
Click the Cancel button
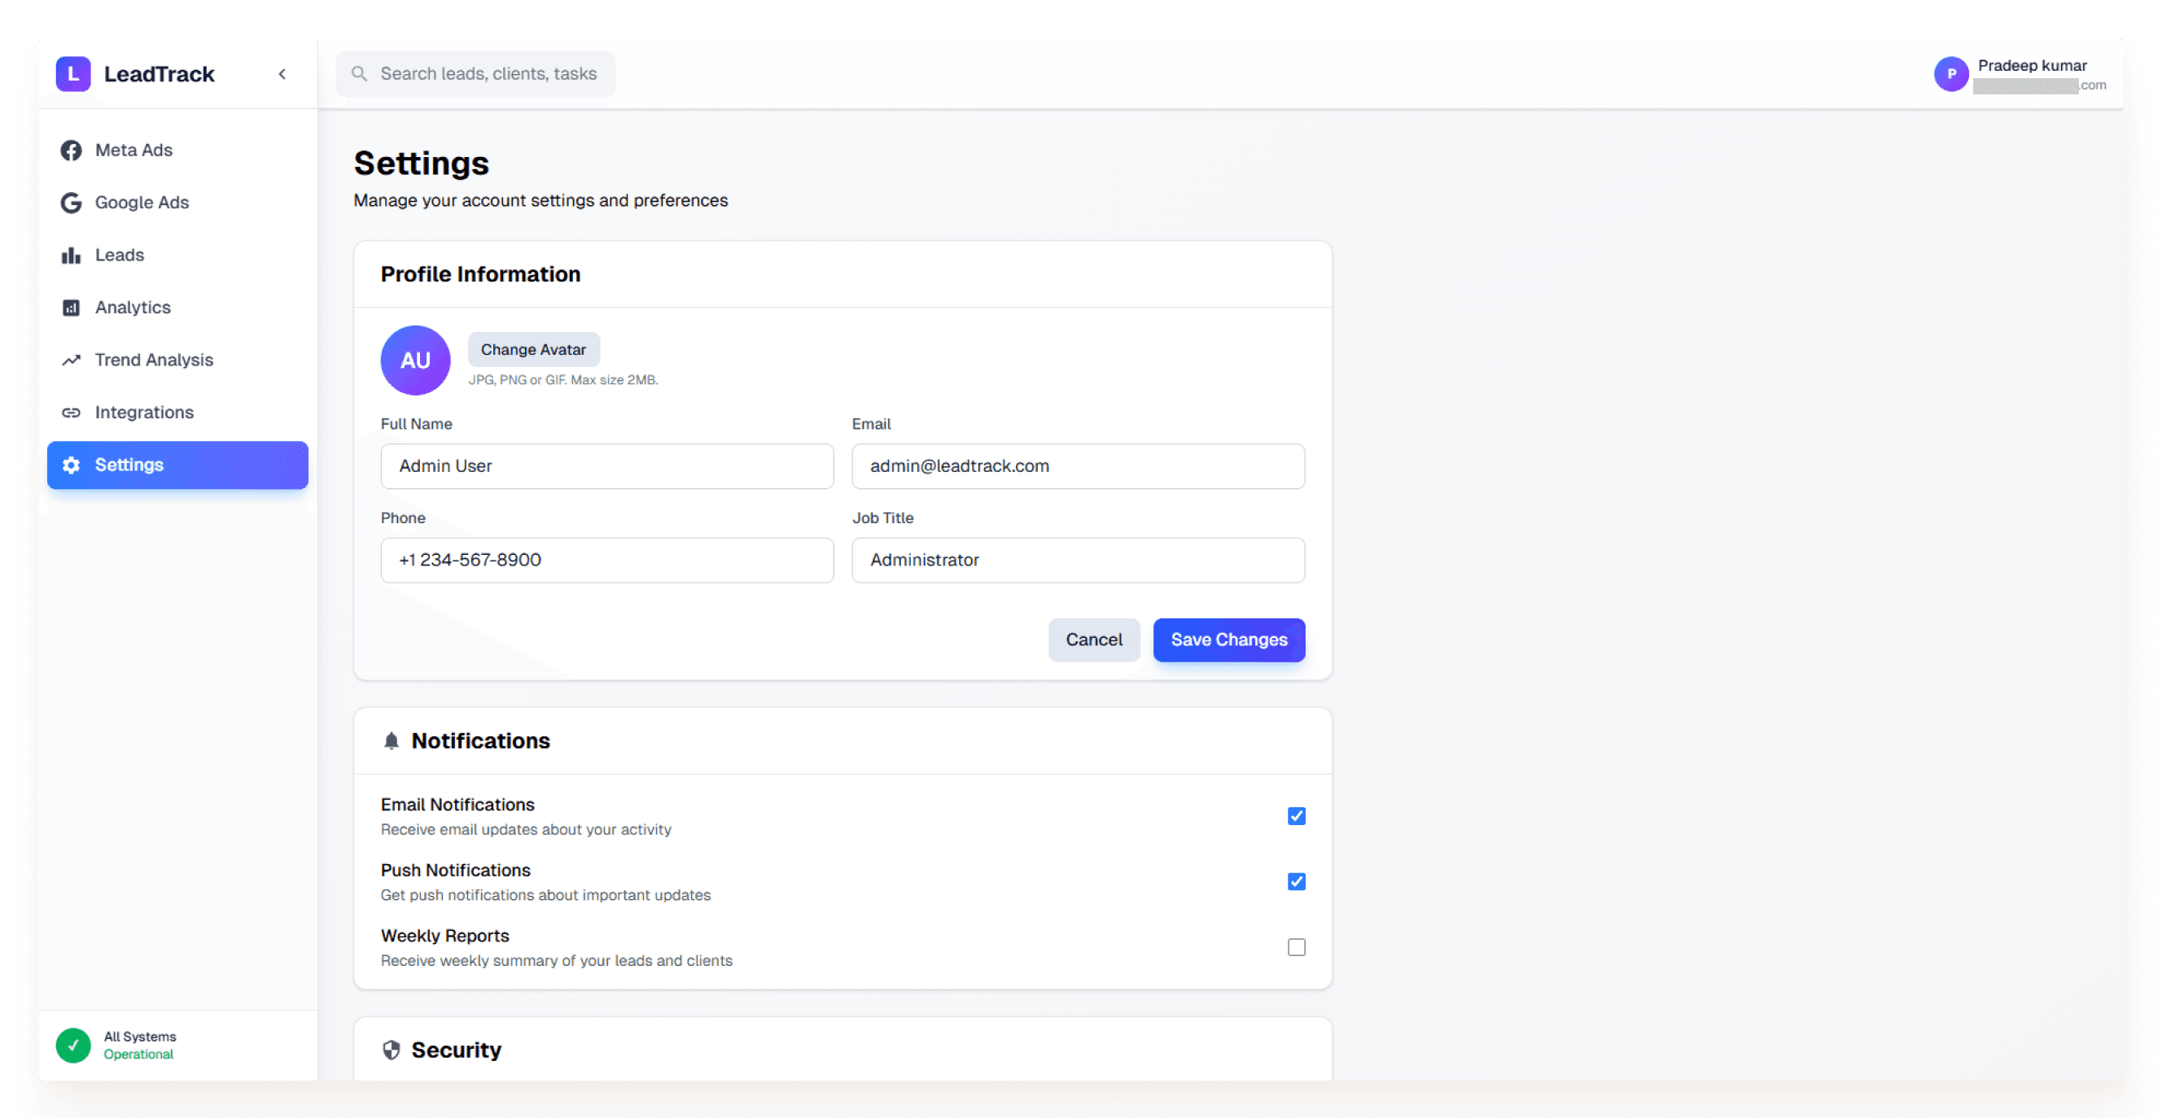1093,640
